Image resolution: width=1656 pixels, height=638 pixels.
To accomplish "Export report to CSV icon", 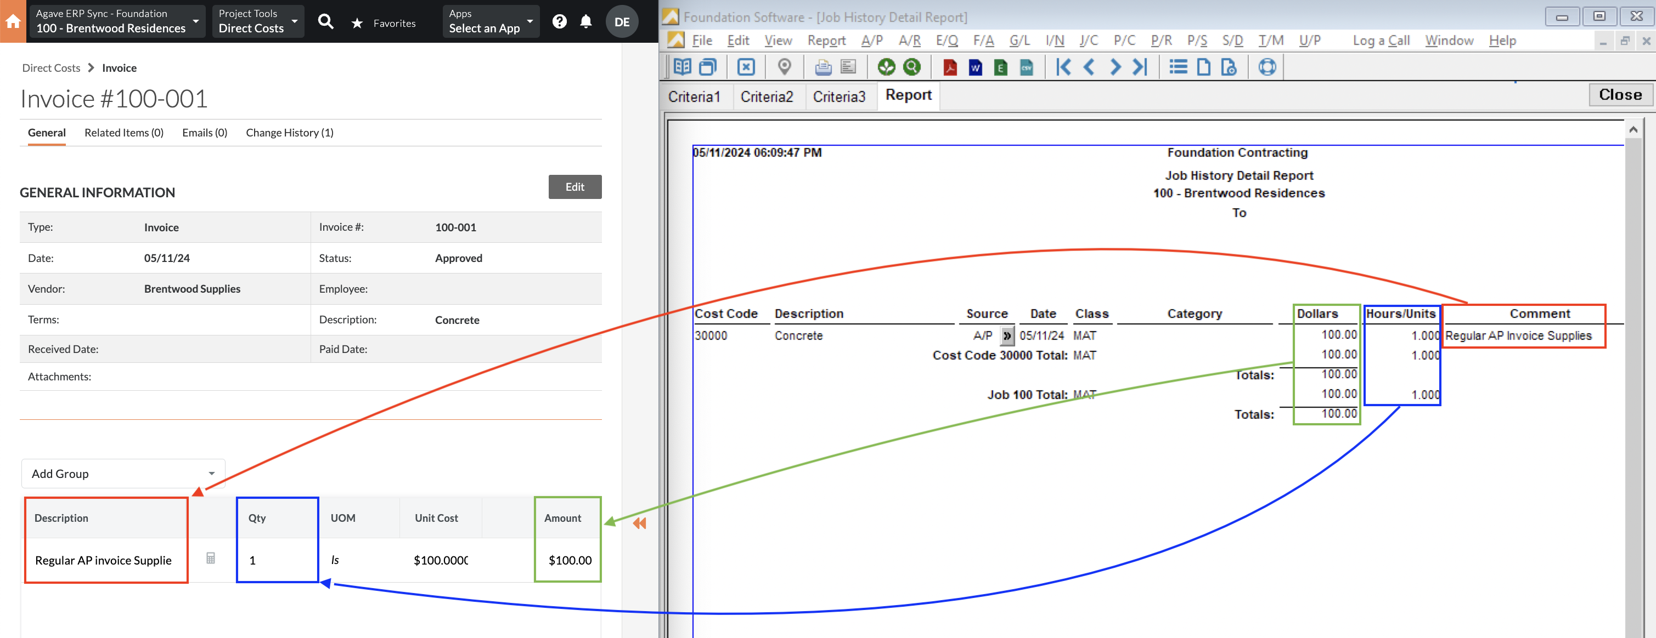I will click(x=1027, y=67).
